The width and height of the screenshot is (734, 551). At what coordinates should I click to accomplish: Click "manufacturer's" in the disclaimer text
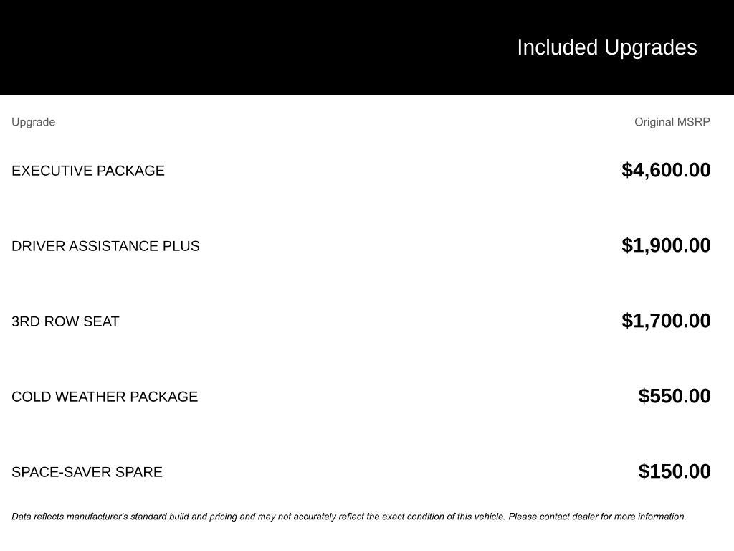click(x=97, y=517)
